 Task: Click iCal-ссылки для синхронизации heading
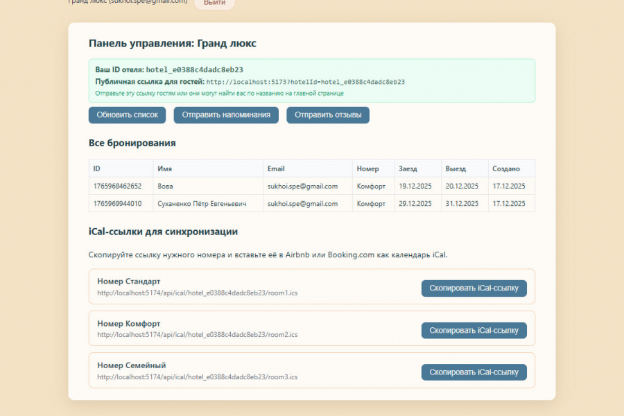(163, 232)
